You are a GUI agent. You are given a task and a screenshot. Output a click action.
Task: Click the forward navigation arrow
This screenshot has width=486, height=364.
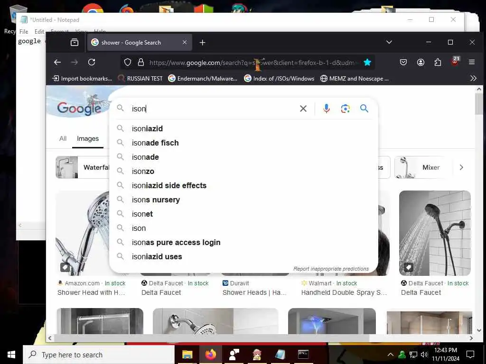(75, 62)
